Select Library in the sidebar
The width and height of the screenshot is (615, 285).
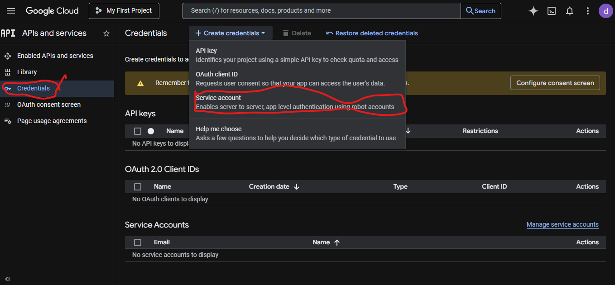tap(27, 72)
